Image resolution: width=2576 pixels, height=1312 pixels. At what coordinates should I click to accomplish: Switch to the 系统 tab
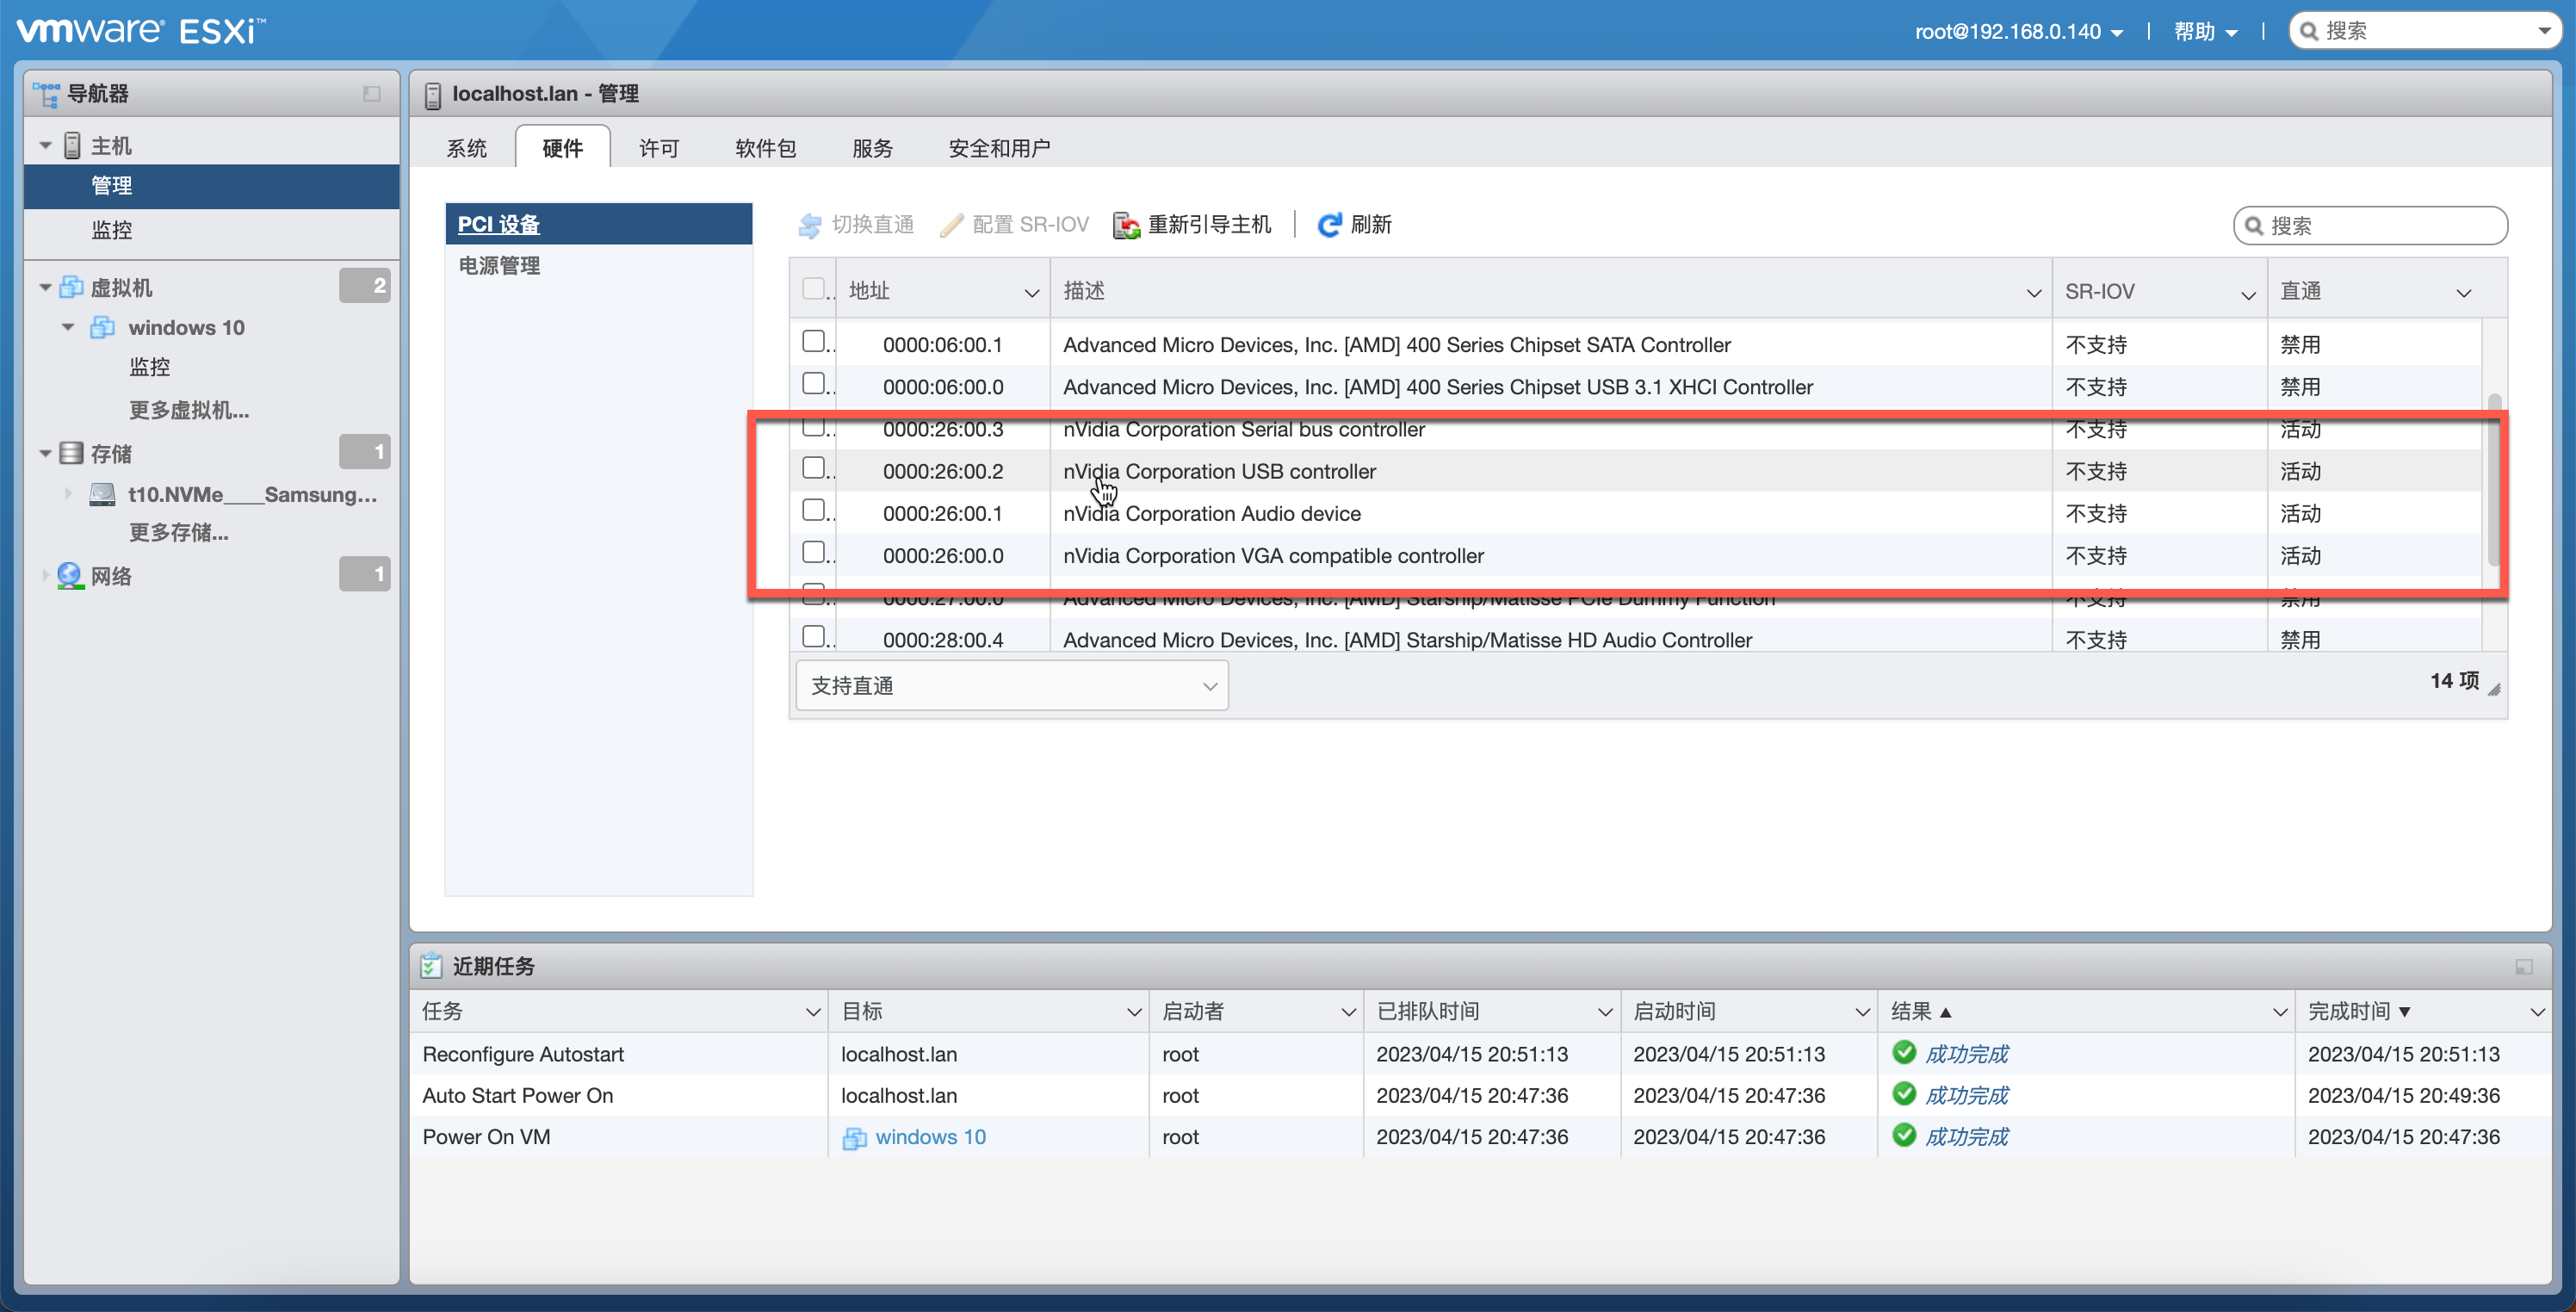pyautogui.click(x=466, y=147)
